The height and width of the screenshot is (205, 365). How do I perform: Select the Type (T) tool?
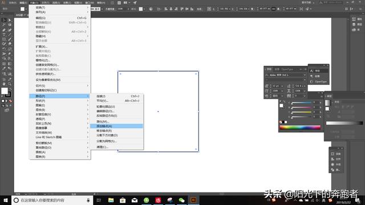pos(4,35)
